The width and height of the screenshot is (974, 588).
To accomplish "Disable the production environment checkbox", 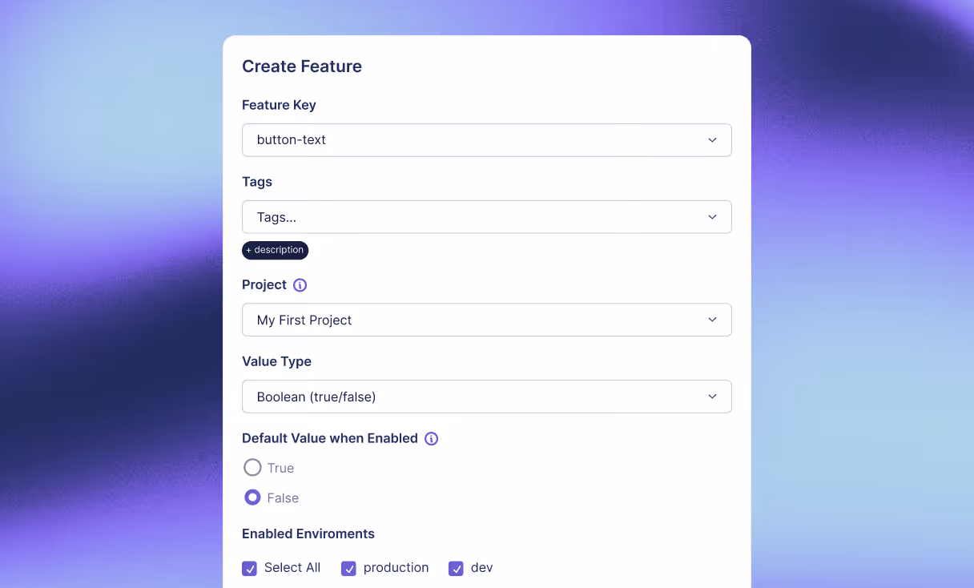I will [x=348, y=568].
